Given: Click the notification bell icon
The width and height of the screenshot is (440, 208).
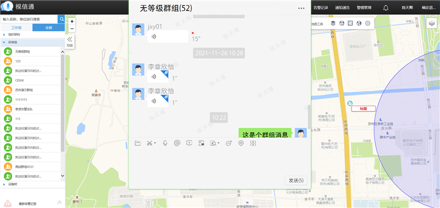Looking at the screenshot, I should point(386,8).
